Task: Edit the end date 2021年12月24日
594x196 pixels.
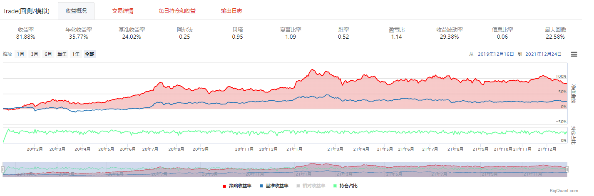Action: pyautogui.click(x=543, y=54)
